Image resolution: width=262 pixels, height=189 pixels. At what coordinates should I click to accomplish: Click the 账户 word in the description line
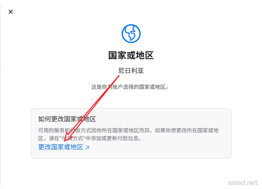tap(118, 87)
